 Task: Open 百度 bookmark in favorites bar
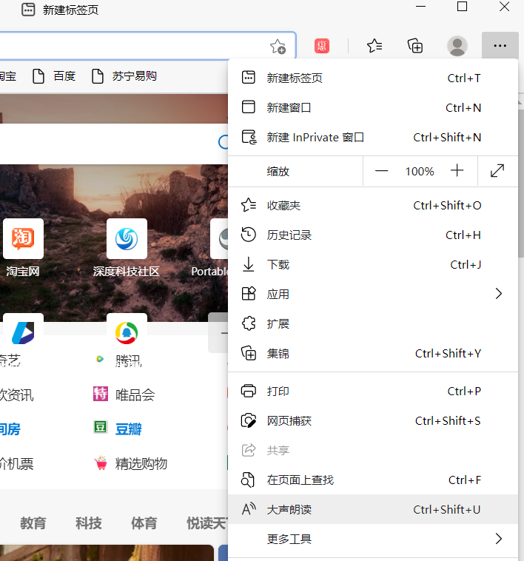click(54, 76)
